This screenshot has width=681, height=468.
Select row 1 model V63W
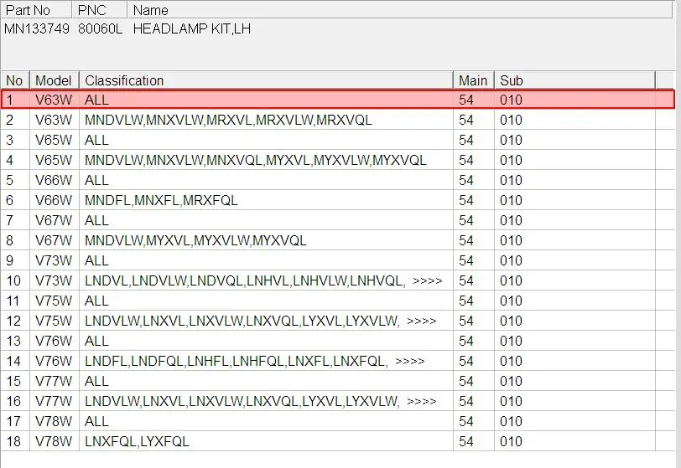(x=54, y=100)
